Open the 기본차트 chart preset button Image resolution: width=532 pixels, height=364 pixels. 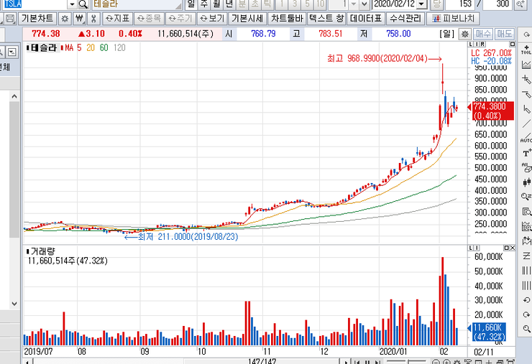pyautogui.click(x=37, y=19)
